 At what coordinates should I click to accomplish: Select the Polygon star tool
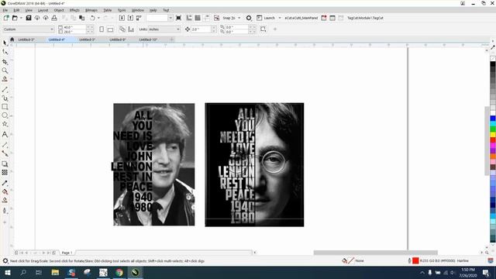[5, 124]
